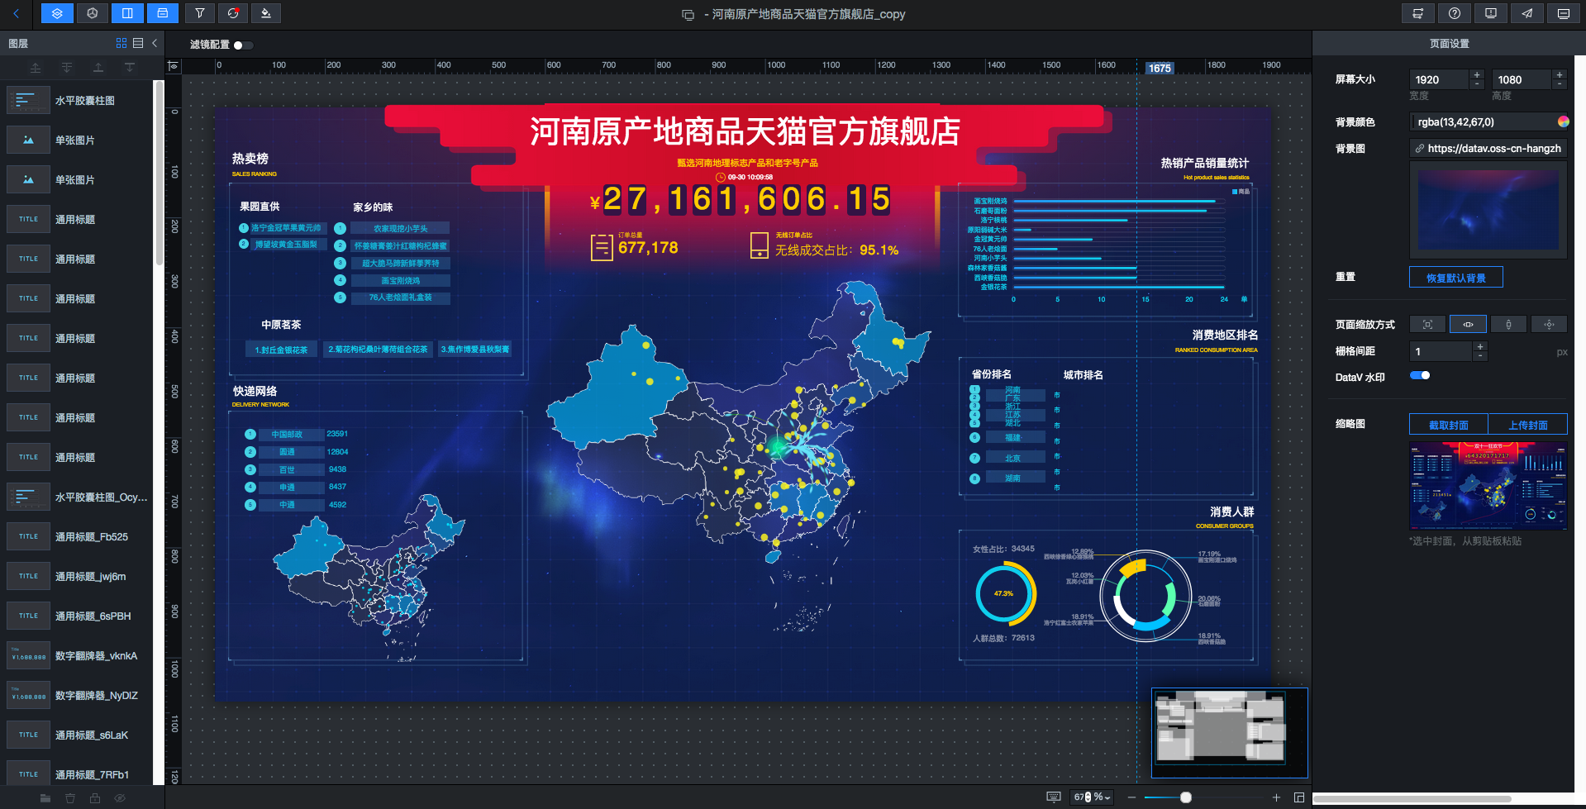Toggle the layers panel toolbar button
Image resolution: width=1586 pixels, height=809 pixels.
click(x=57, y=13)
